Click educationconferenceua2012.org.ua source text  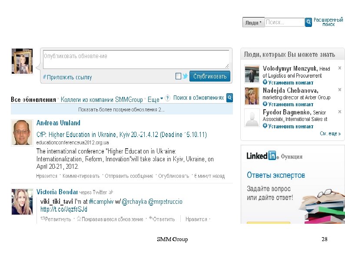(73, 143)
